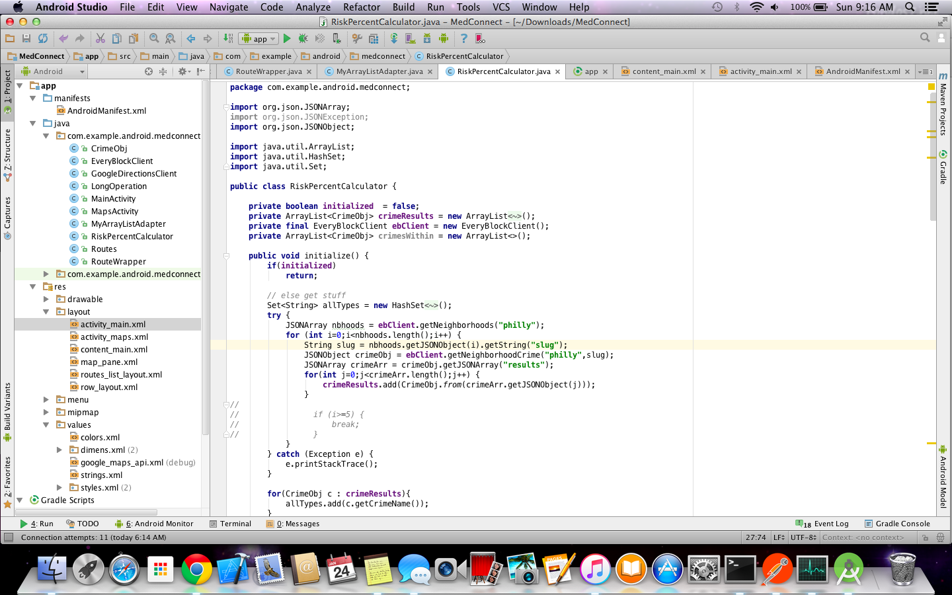Viewport: 952px width, 595px height.
Task: Open the Terminal tool window button
Action: (230, 524)
